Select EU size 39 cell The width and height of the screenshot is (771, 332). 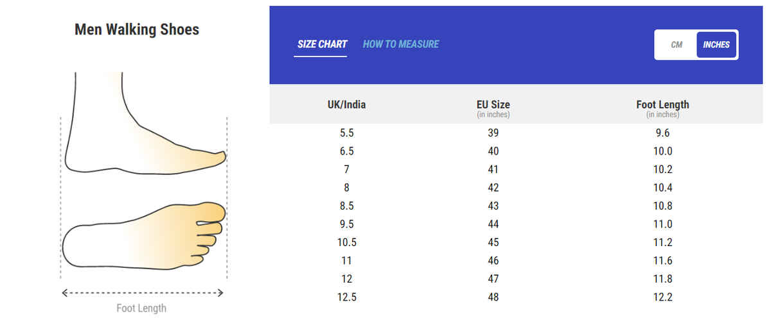pyautogui.click(x=493, y=133)
